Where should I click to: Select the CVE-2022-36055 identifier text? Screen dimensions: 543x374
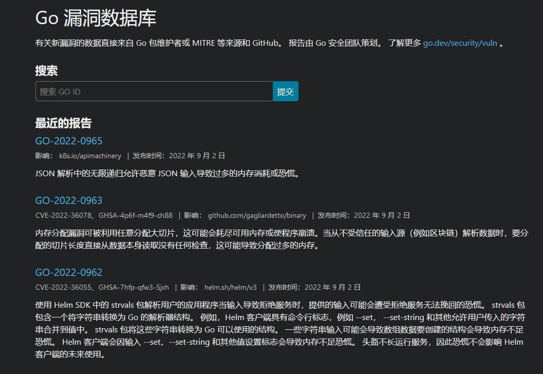click(64, 287)
